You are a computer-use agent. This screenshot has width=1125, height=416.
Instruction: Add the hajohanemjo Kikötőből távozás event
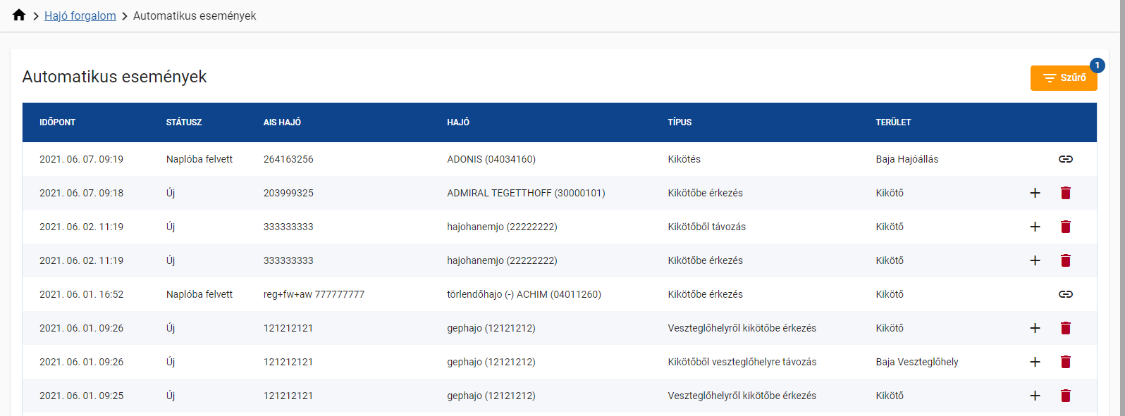[x=1035, y=227]
